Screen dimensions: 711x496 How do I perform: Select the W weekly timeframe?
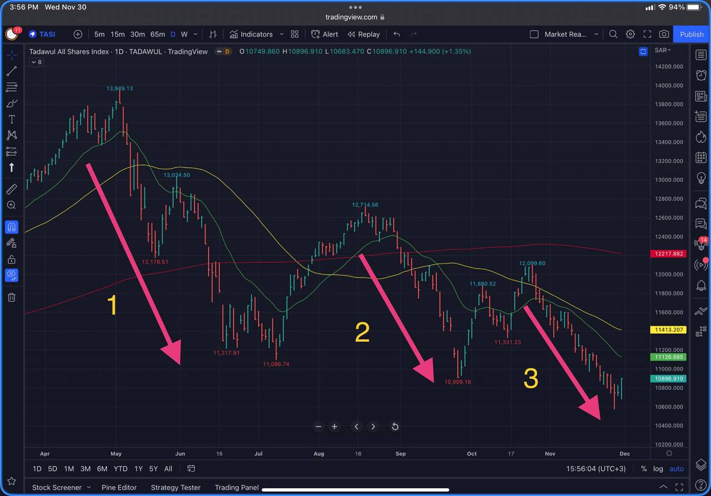pyautogui.click(x=184, y=34)
